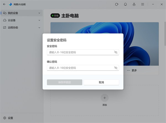Click the 确认密码 input field
The image size is (166, 123).
pos(80,68)
